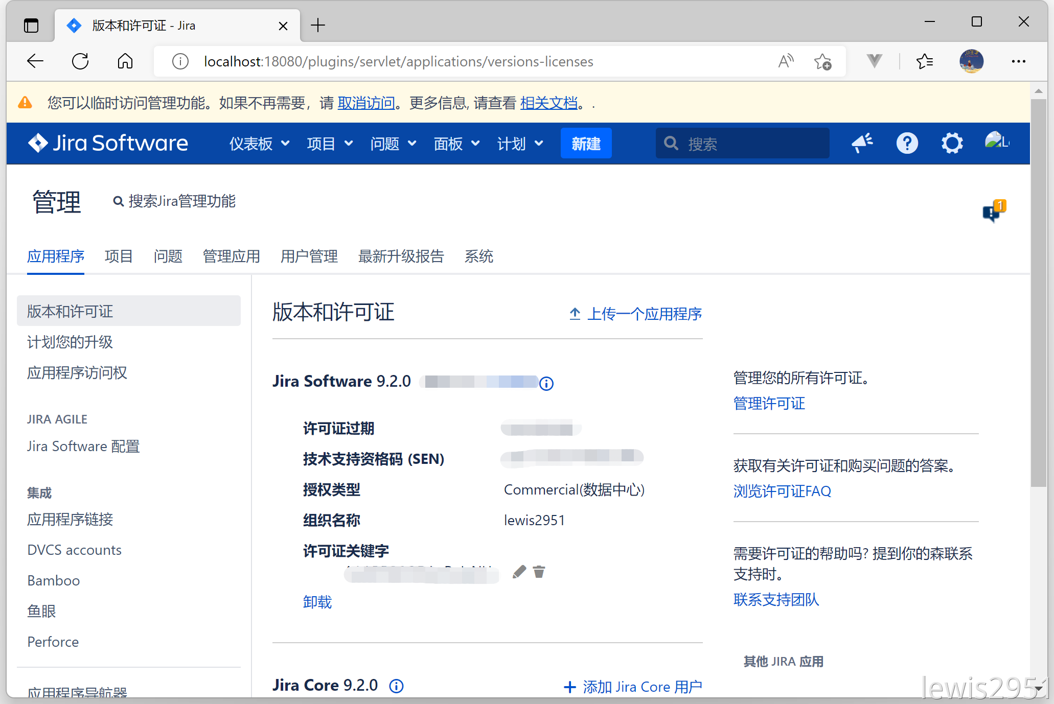Screen dimensions: 1054x704
Task: Switch to the 管理应用 tab
Action: tap(231, 256)
